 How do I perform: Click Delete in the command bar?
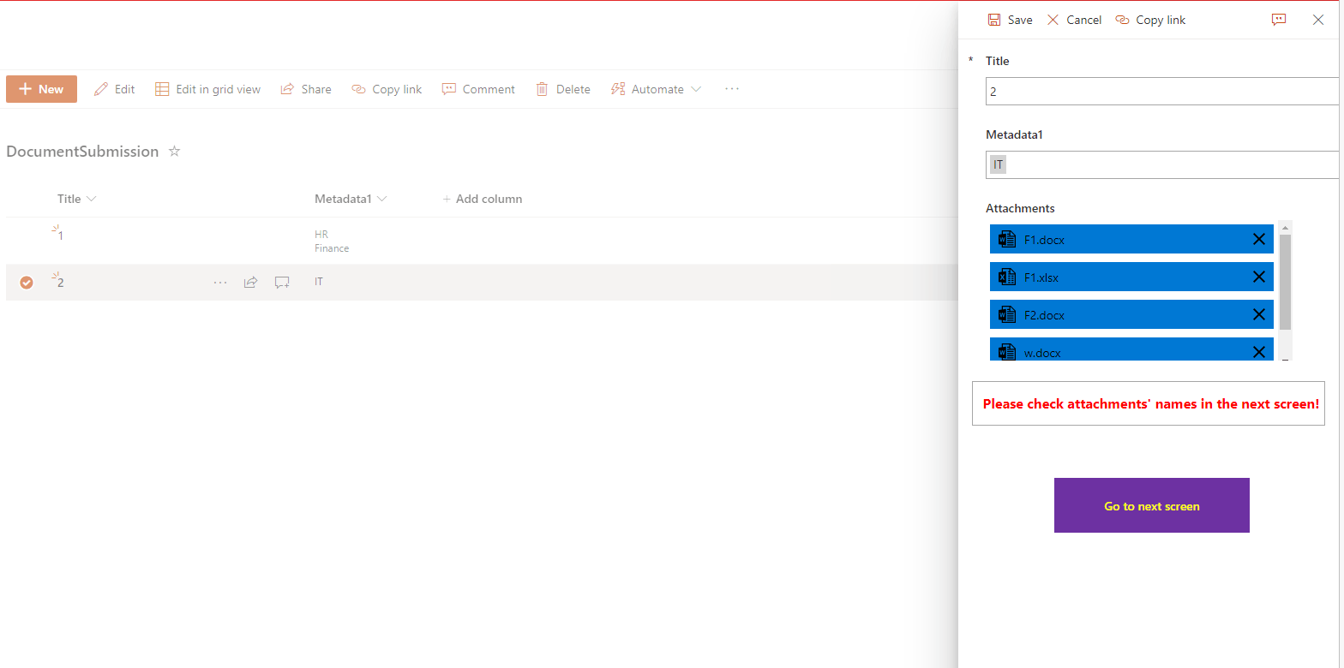(x=563, y=89)
